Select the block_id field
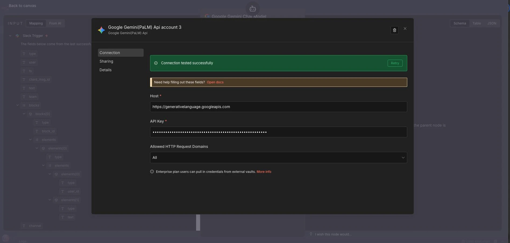 [45, 131]
